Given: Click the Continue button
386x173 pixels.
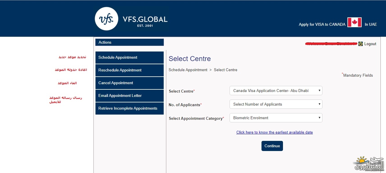Looking at the screenshot, I should click(x=272, y=146).
